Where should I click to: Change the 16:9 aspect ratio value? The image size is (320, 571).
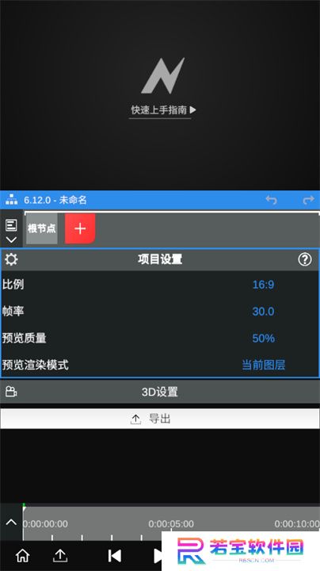pyautogui.click(x=263, y=285)
